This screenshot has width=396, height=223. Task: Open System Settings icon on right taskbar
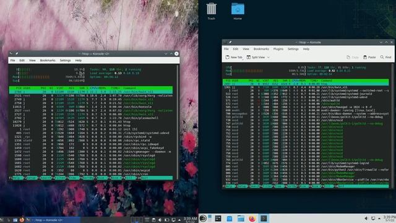pyautogui.click(x=218, y=218)
